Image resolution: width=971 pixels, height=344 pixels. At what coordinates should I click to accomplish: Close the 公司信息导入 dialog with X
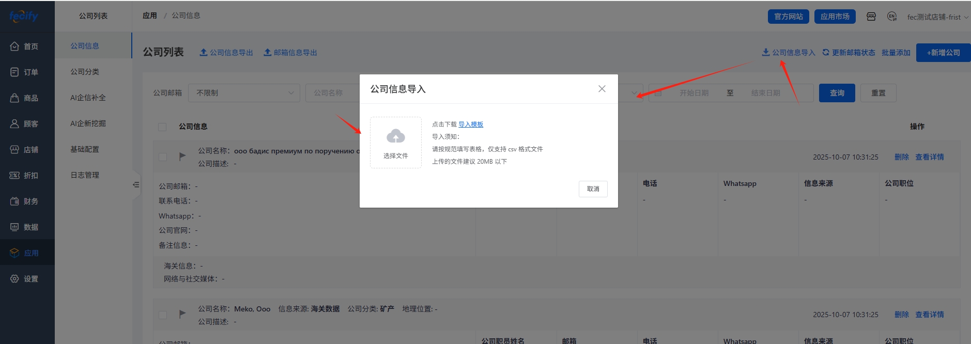point(602,89)
